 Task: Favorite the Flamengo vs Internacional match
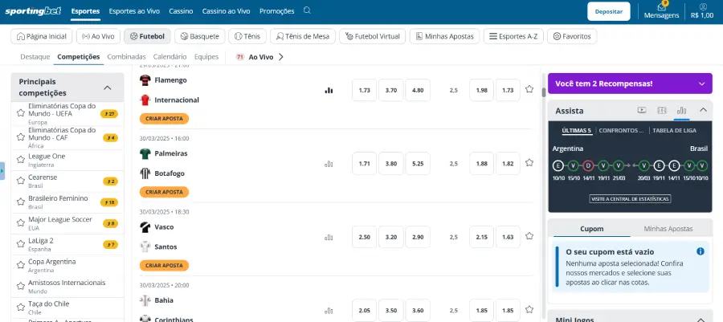529,89
